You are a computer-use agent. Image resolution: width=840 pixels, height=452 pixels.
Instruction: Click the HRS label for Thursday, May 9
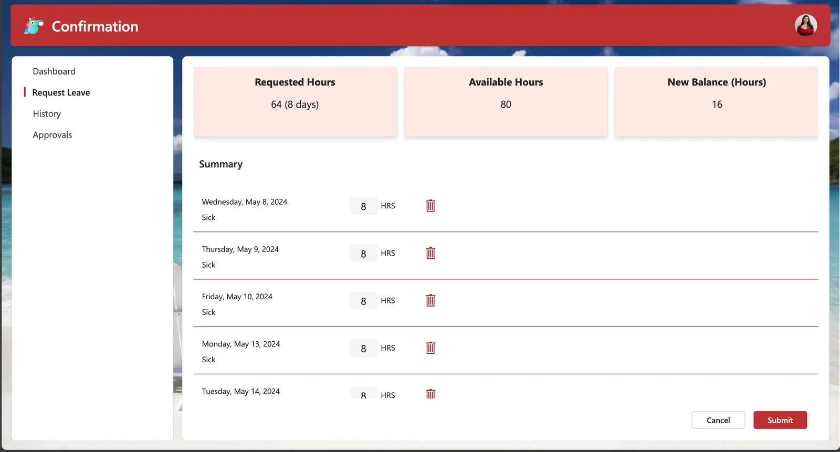388,253
